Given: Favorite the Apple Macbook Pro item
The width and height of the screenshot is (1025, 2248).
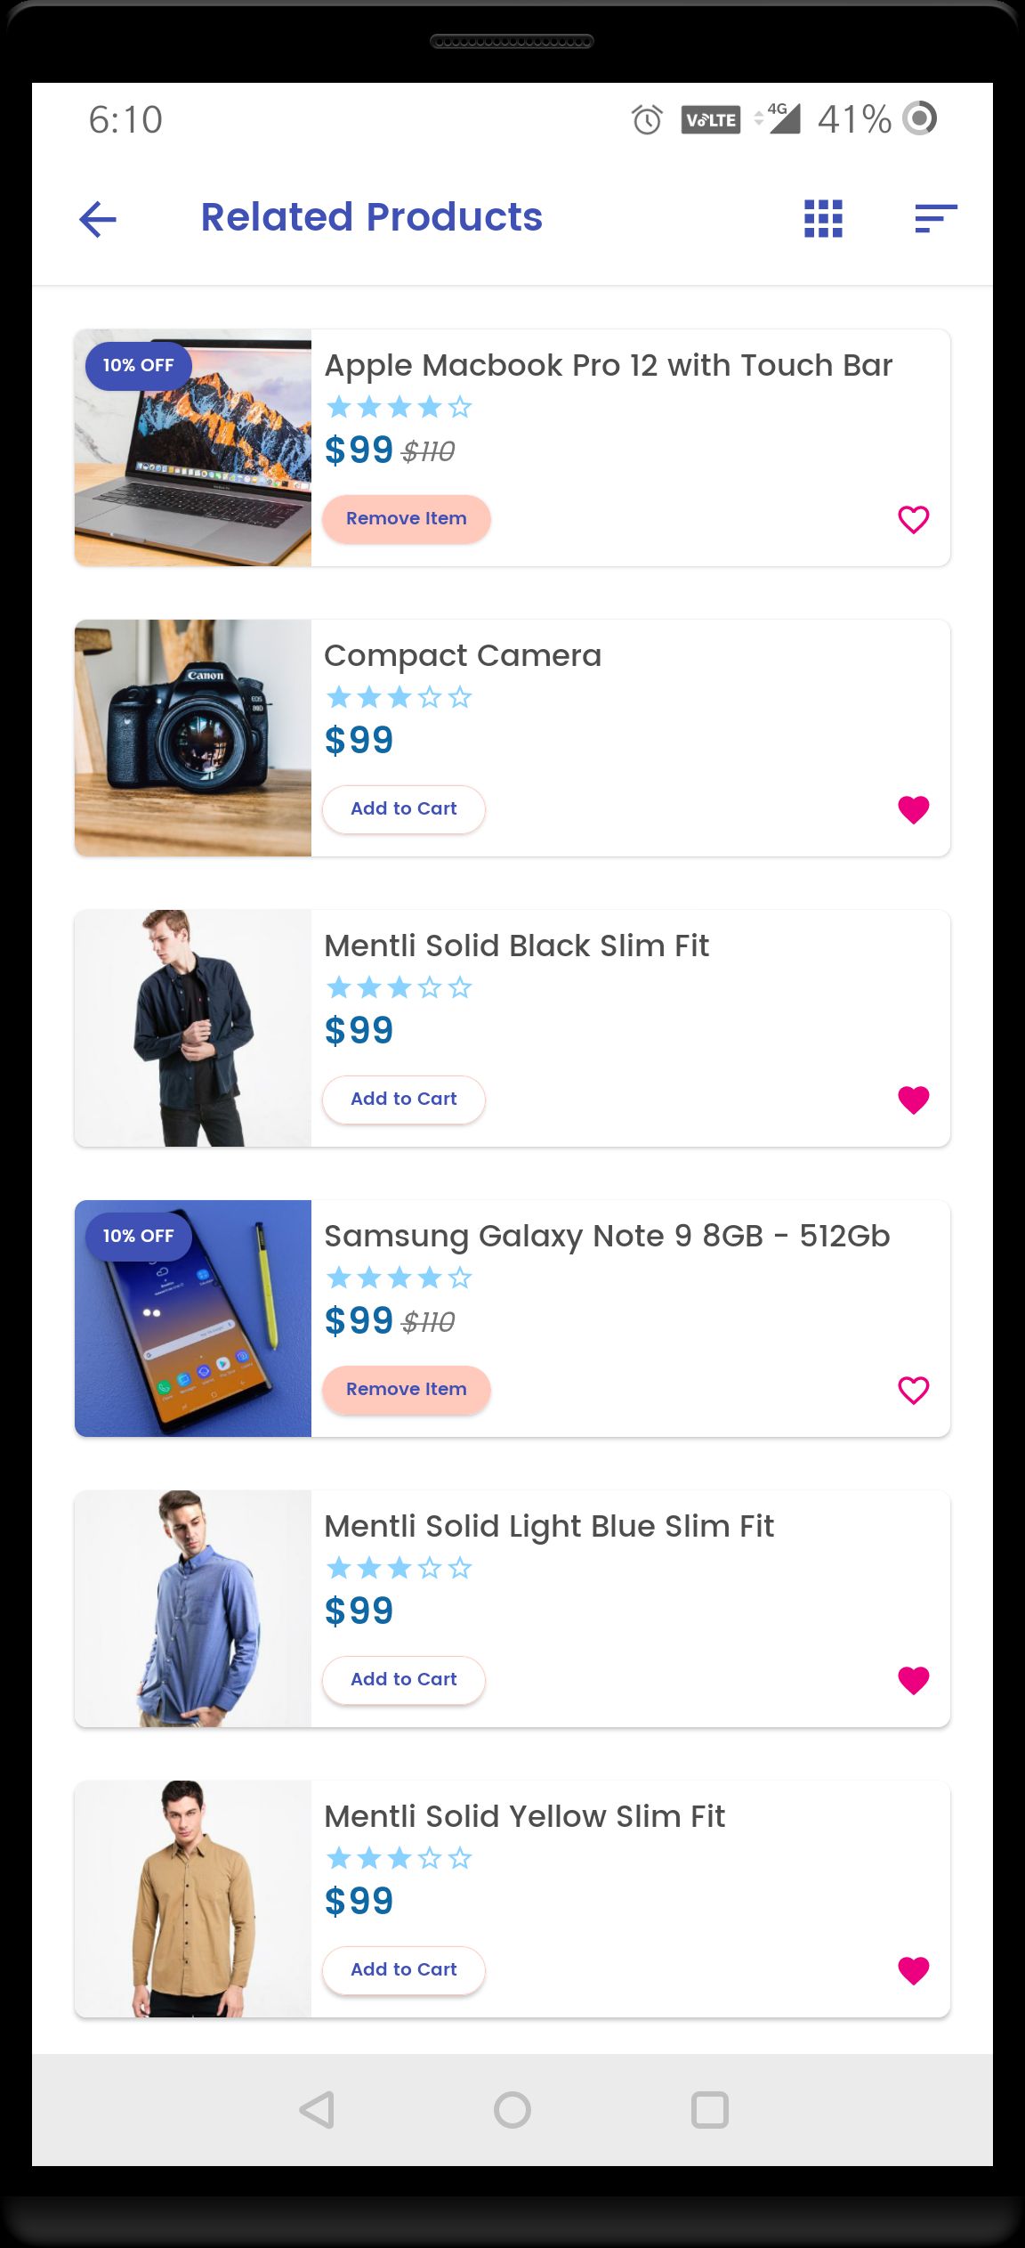Looking at the screenshot, I should click(x=913, y=519).
